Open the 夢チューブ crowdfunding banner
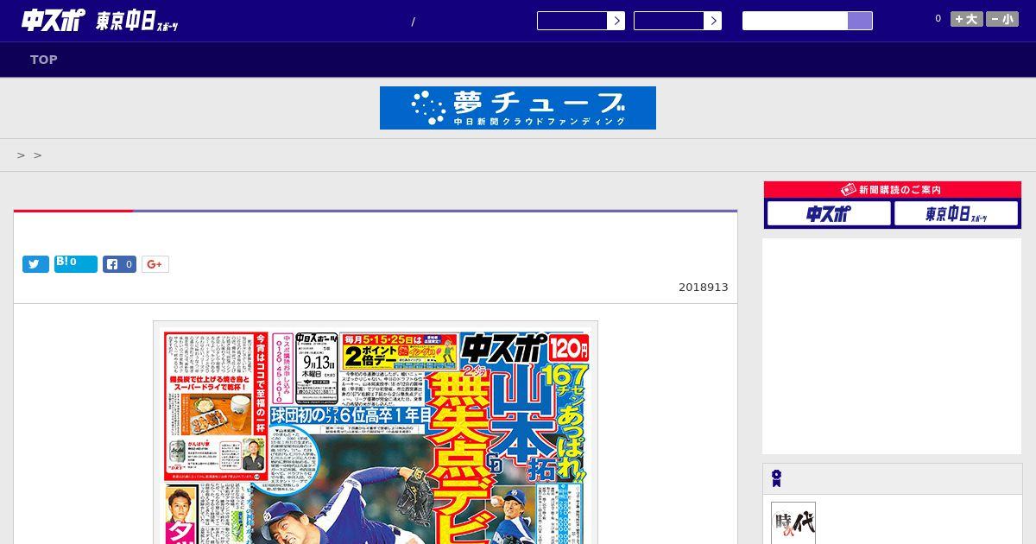 (x=518, y=108)
